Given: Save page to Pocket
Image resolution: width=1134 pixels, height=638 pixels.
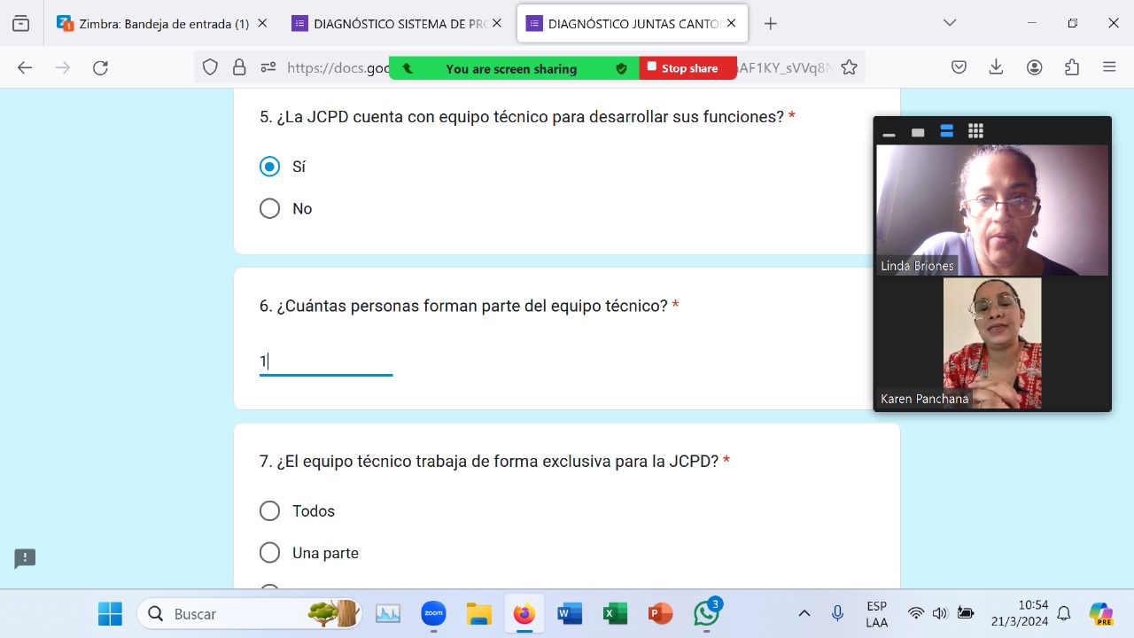Looking at the screenshot, I should coord(959,67).
